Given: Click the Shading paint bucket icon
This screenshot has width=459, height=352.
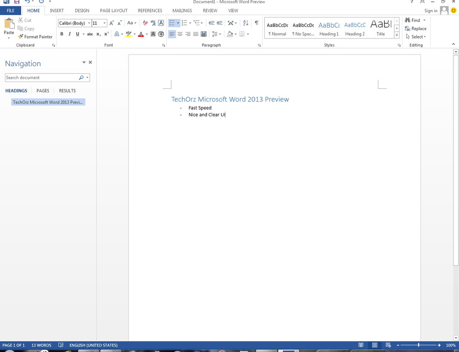Looking at the screenshot, I should coord(230,34).
